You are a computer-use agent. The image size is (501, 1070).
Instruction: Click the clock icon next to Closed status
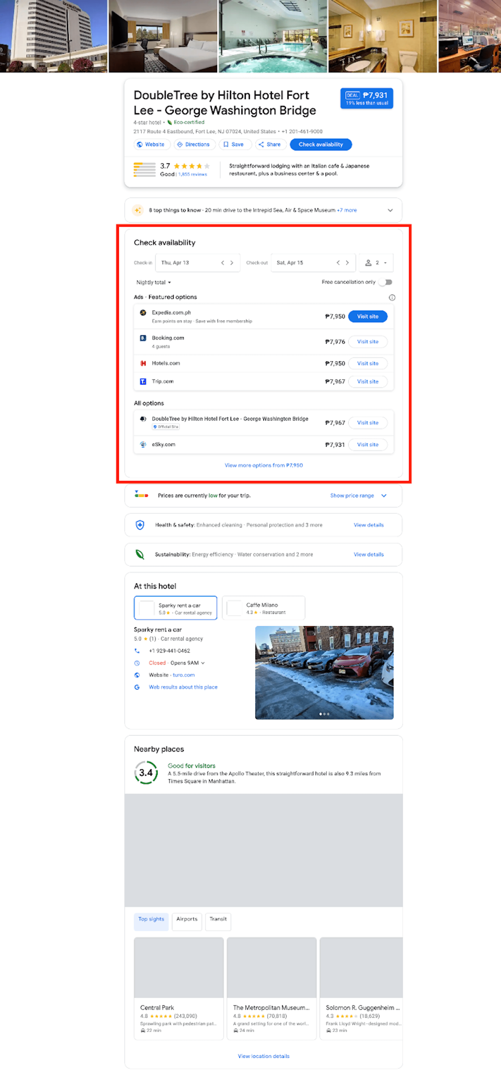(x=137, y=663)
